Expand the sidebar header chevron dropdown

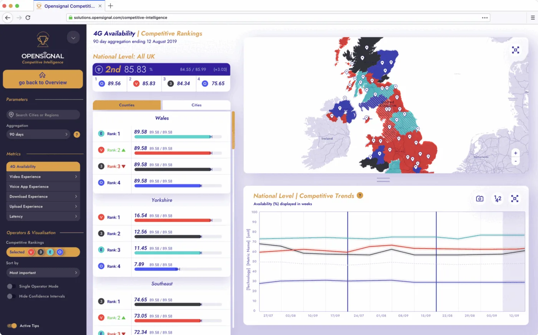[73, 38]
